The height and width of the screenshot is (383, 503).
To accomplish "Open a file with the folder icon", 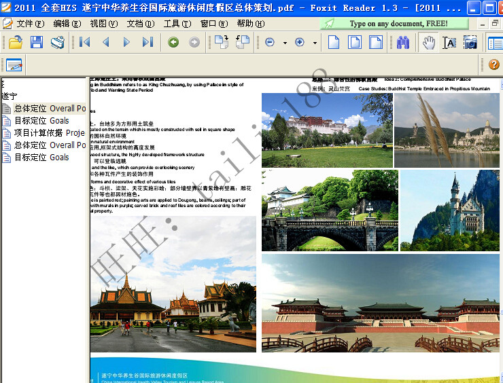I will [16, 42].
